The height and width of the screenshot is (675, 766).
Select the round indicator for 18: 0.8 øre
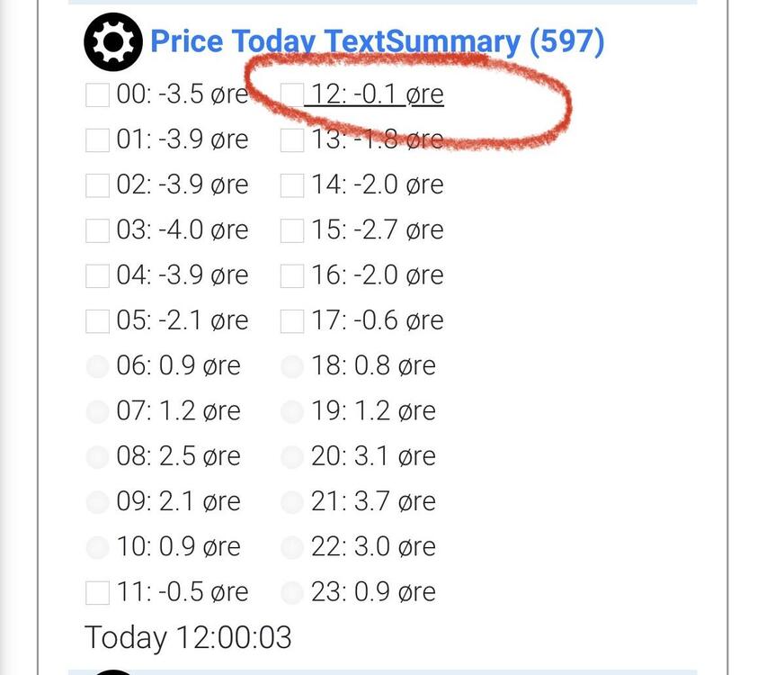pos(292,366)
